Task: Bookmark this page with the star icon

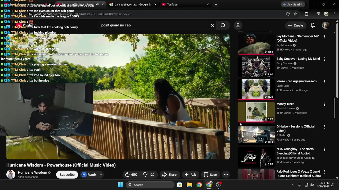Action: 295,14
